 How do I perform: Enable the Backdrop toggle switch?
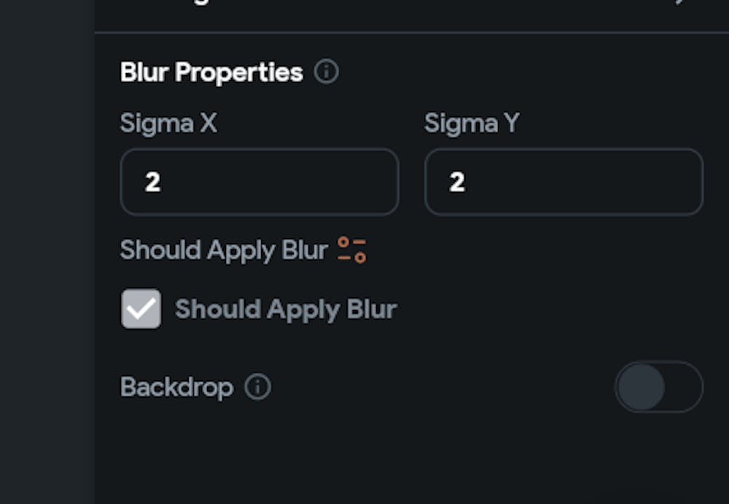pos(658,387)
